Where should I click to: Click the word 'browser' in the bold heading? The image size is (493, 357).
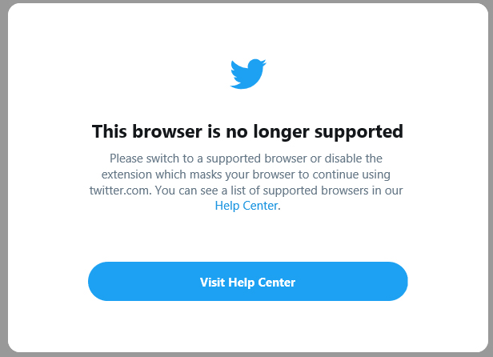tap(167, 131)
